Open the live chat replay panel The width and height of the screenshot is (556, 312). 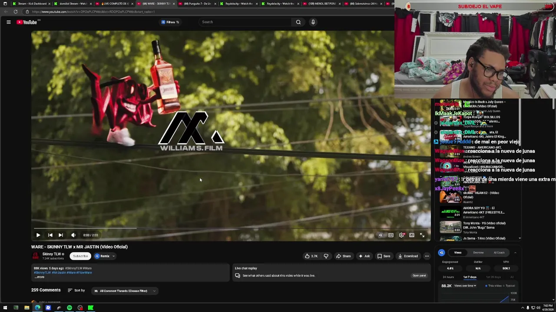coord(419,276)
